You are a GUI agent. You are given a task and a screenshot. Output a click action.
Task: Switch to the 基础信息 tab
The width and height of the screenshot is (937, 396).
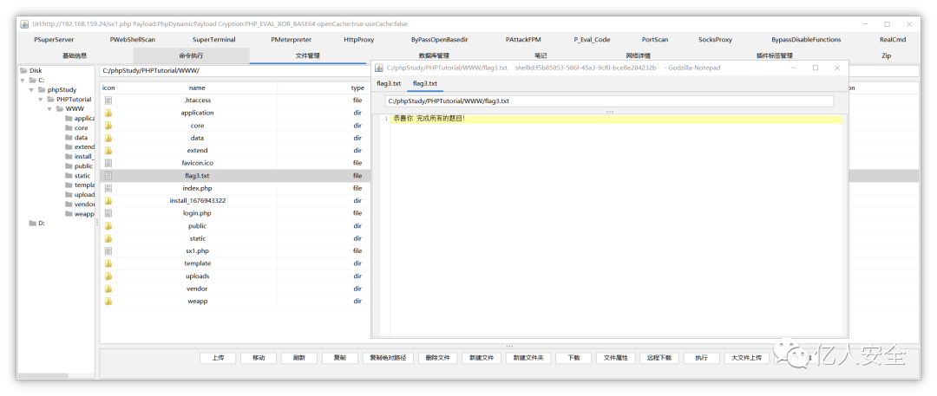pos(75,55)
